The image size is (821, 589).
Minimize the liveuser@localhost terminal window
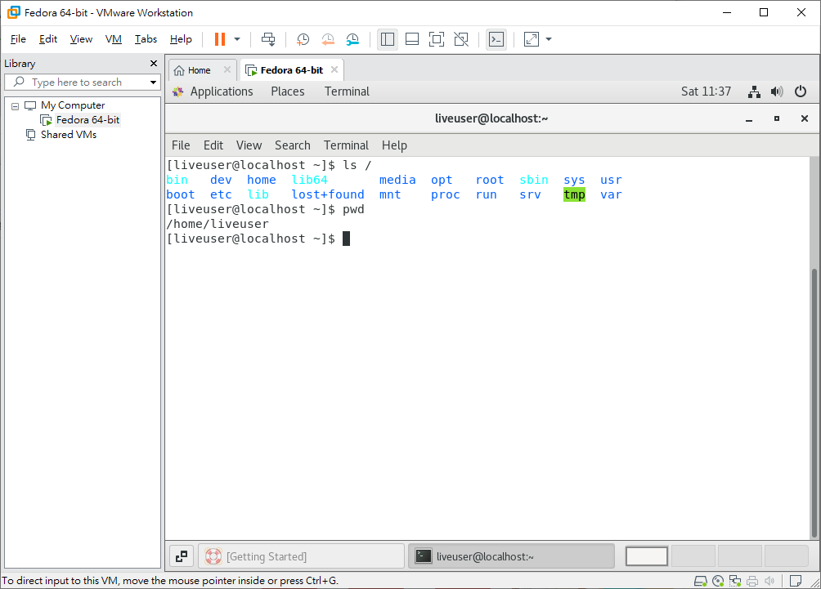point(749,119)
